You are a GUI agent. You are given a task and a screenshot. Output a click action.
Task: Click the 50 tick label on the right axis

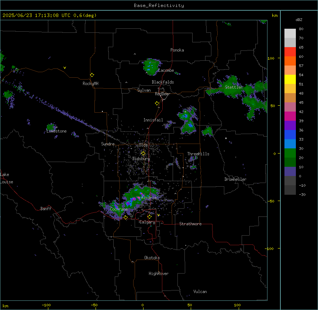pyautogui.click(x=273, y=106)
